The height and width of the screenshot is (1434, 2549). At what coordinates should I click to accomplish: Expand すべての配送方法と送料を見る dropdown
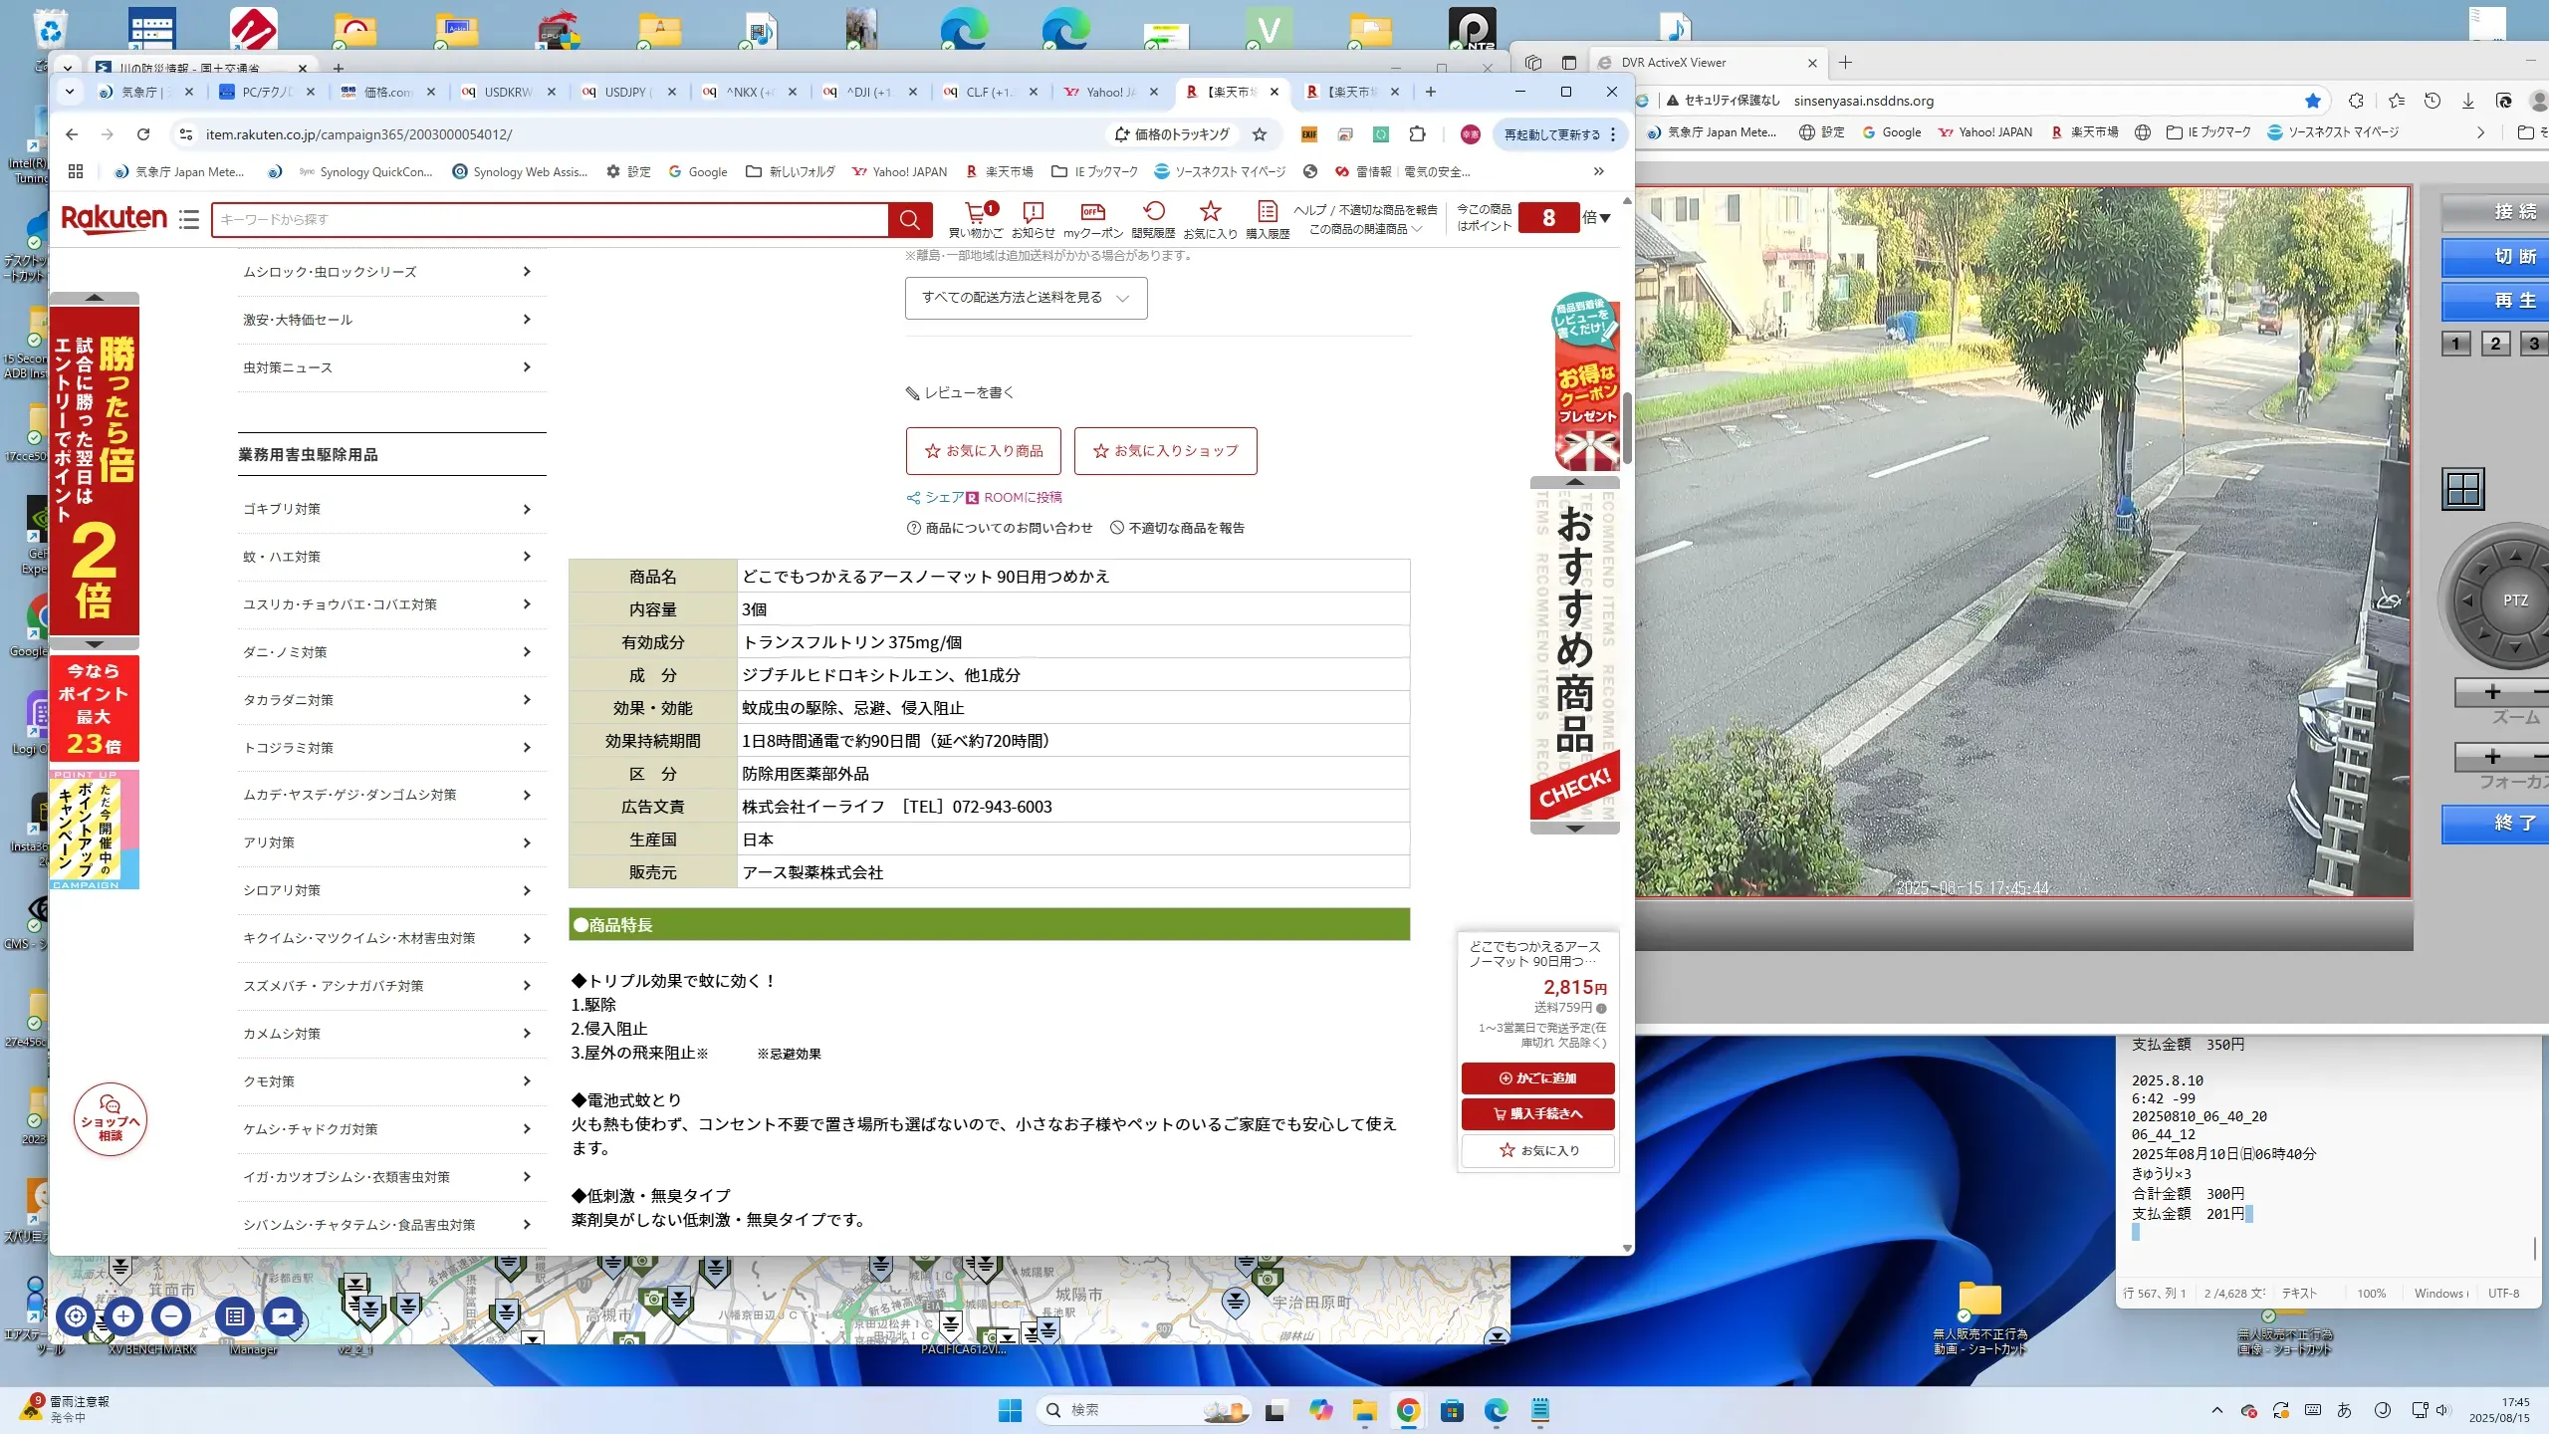(1026, 298)
